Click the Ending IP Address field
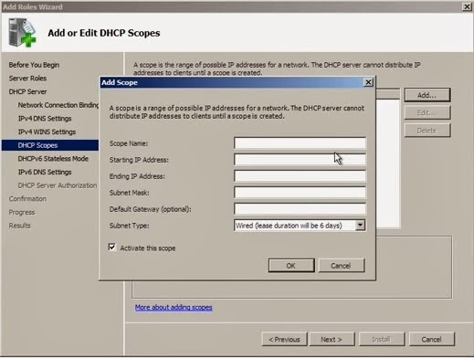Image resolution: width=474 pixels, height=358 pixels. [x=300, y=176]
